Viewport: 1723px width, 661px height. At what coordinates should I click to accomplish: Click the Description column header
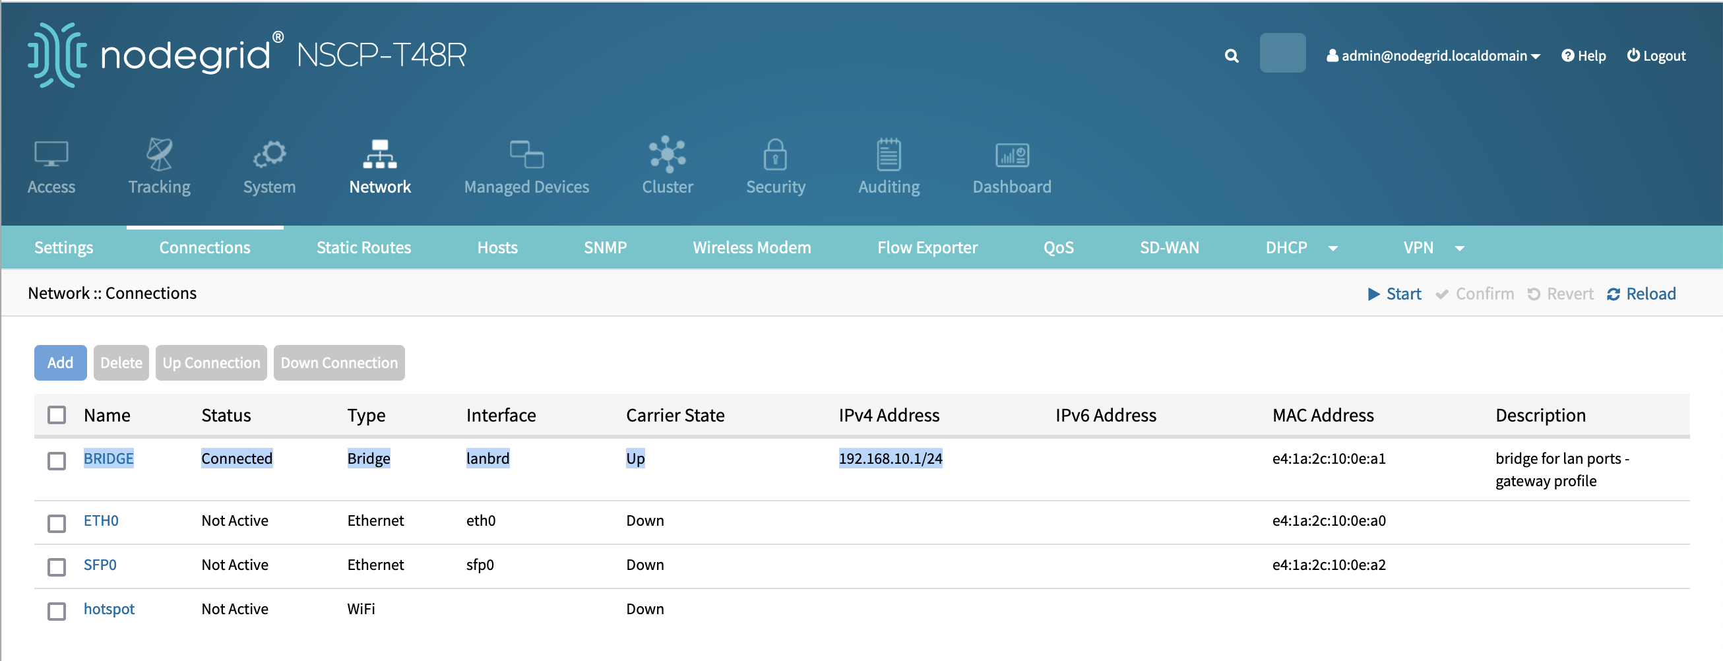point(1540,416)
